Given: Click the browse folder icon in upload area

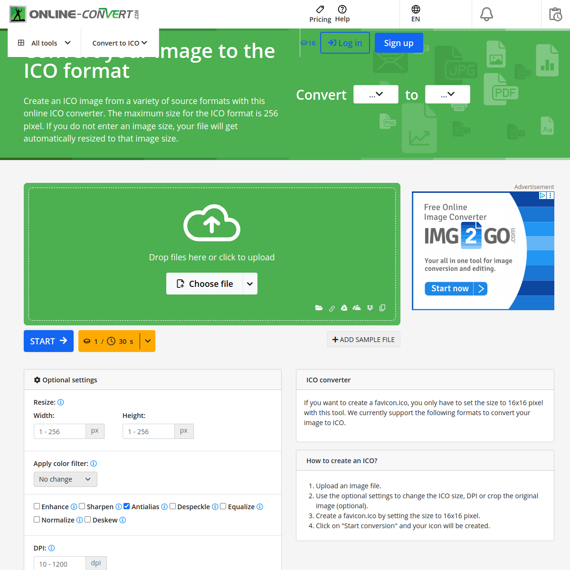Looking at the screenshot, I should pos(319,308).
